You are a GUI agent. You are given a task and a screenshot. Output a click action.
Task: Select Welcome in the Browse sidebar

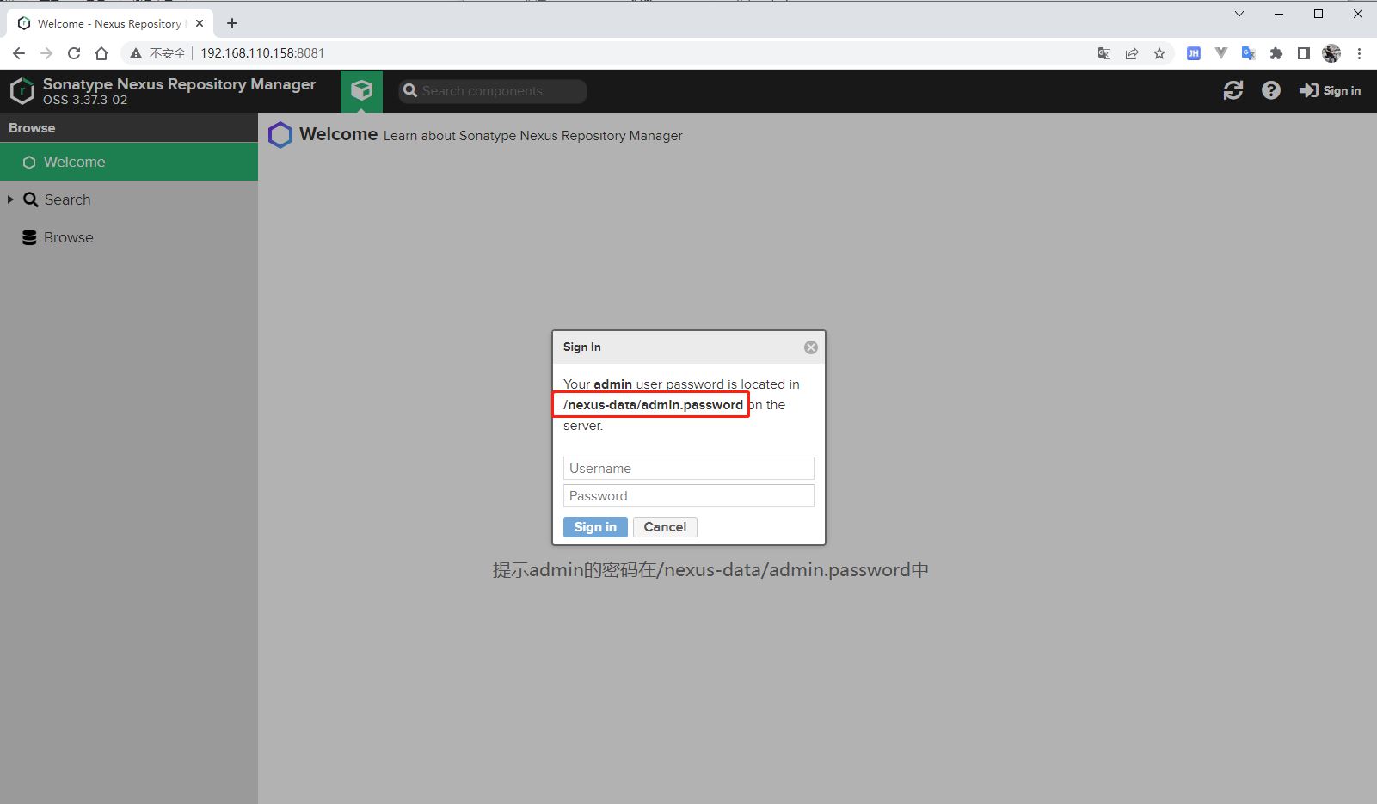click(129, 162)
